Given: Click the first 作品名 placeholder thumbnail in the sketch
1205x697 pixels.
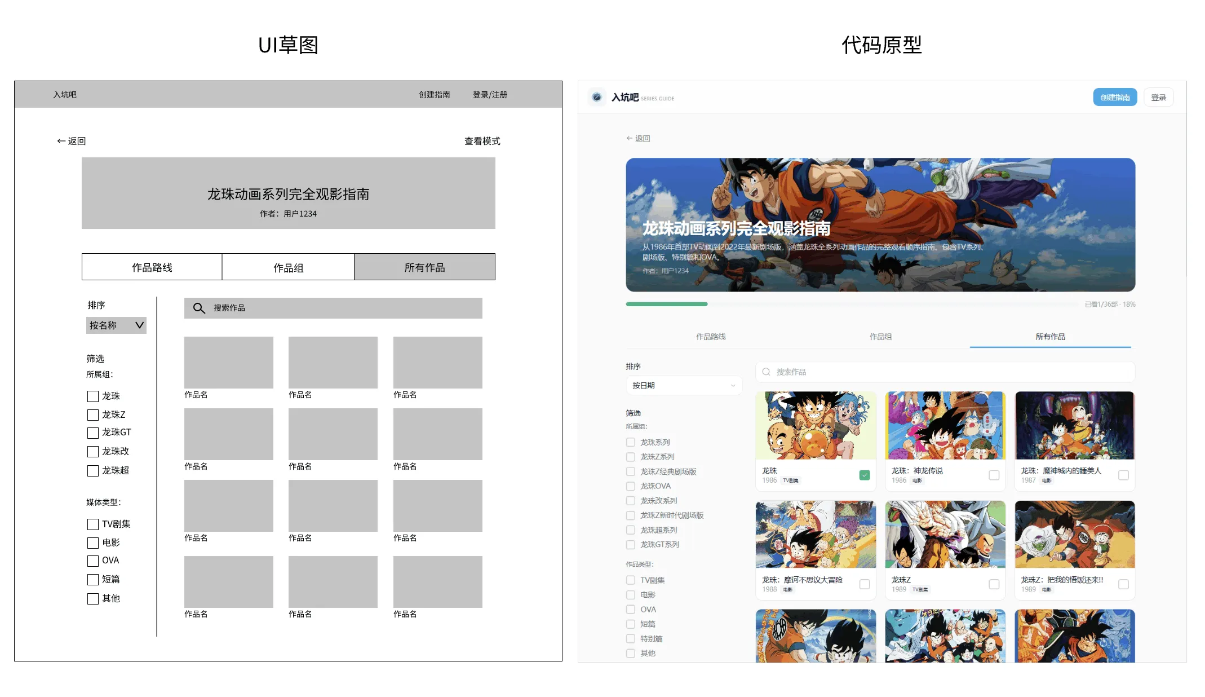Looking at the screenshot, I should coord(229,363).
